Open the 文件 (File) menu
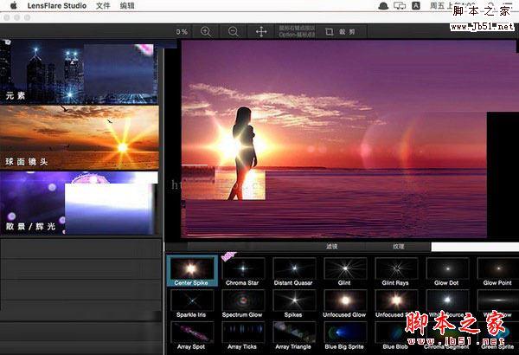Screen dimensions: 519x355 point(103,5)
